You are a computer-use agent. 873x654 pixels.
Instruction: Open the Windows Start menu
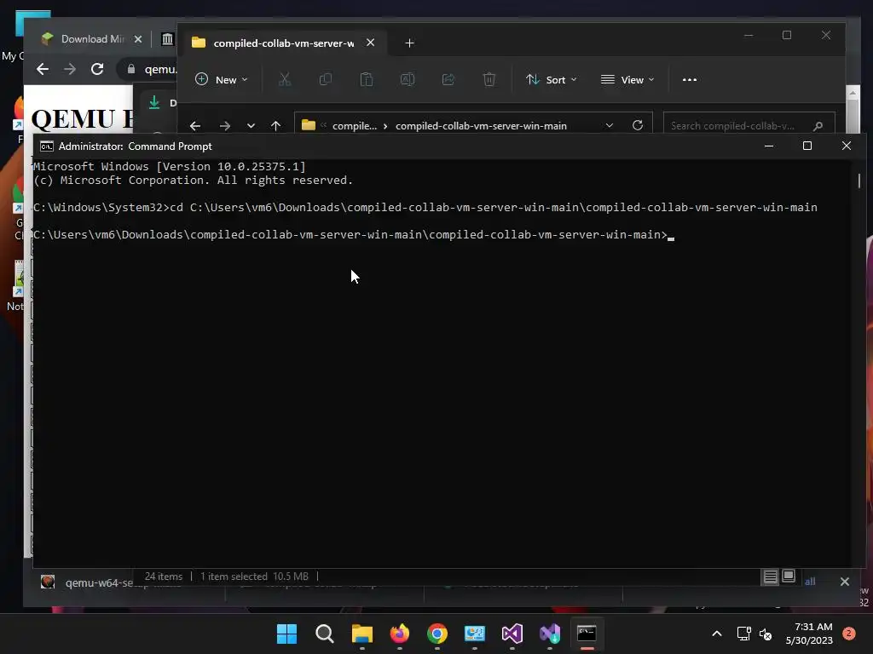(287, 634)
